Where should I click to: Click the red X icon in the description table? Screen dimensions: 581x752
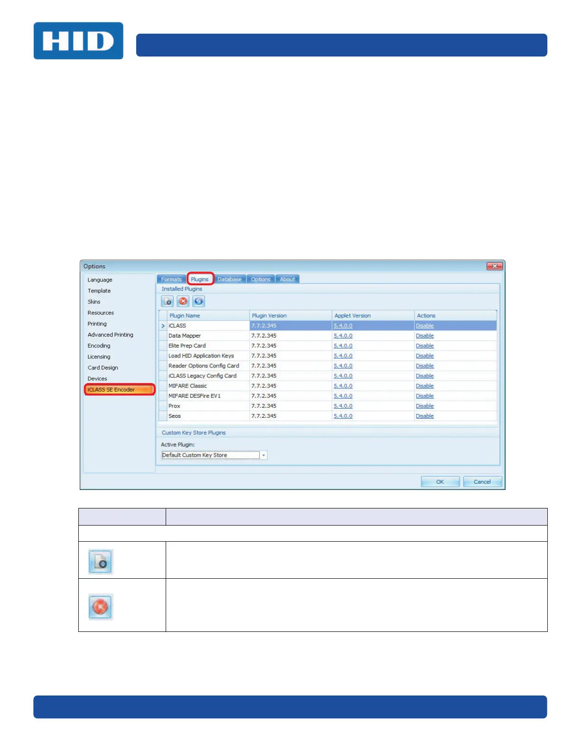click(101, 607)
